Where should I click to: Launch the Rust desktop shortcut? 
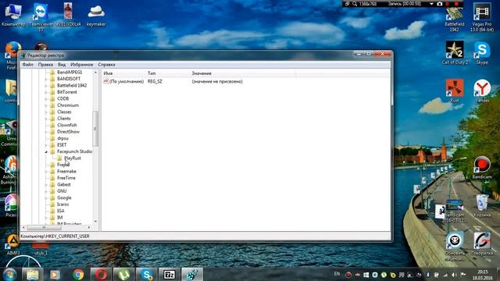click(x=455, y=91)
